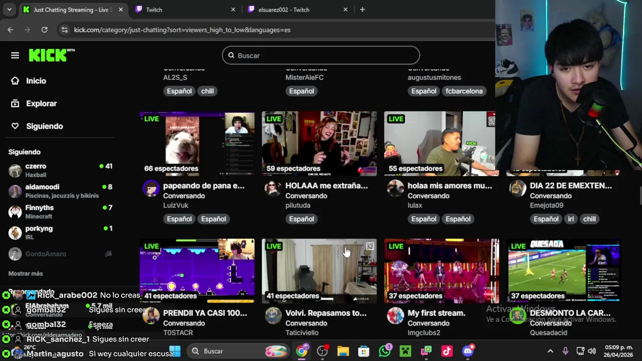Image resolution: width=642 pixels, height=361 pixels.
Task: Click the Imgclubs2 channel avatar
Action: [395, 316]
